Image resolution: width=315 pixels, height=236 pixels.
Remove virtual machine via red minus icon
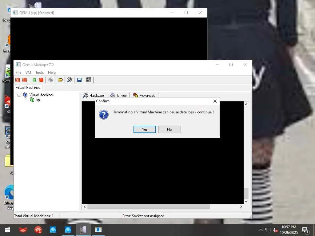point(25,80)
